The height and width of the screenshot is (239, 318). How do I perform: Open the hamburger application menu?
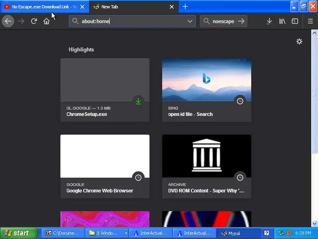click(310, 21)
